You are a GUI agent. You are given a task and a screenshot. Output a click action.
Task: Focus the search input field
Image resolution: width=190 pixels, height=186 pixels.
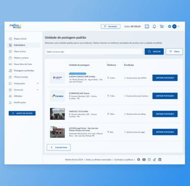click(x=94, y=52)
